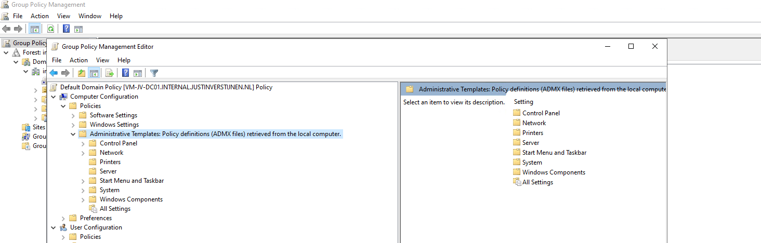The width and height of the screenshot is (761, 243).
Task: Collapse the Administrative Templates tree node
Action: tap(73, 134)
